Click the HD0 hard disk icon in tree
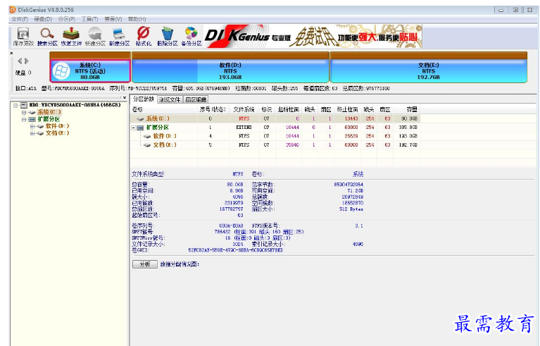This screenshot has height=346, width=540. point(24,105)
